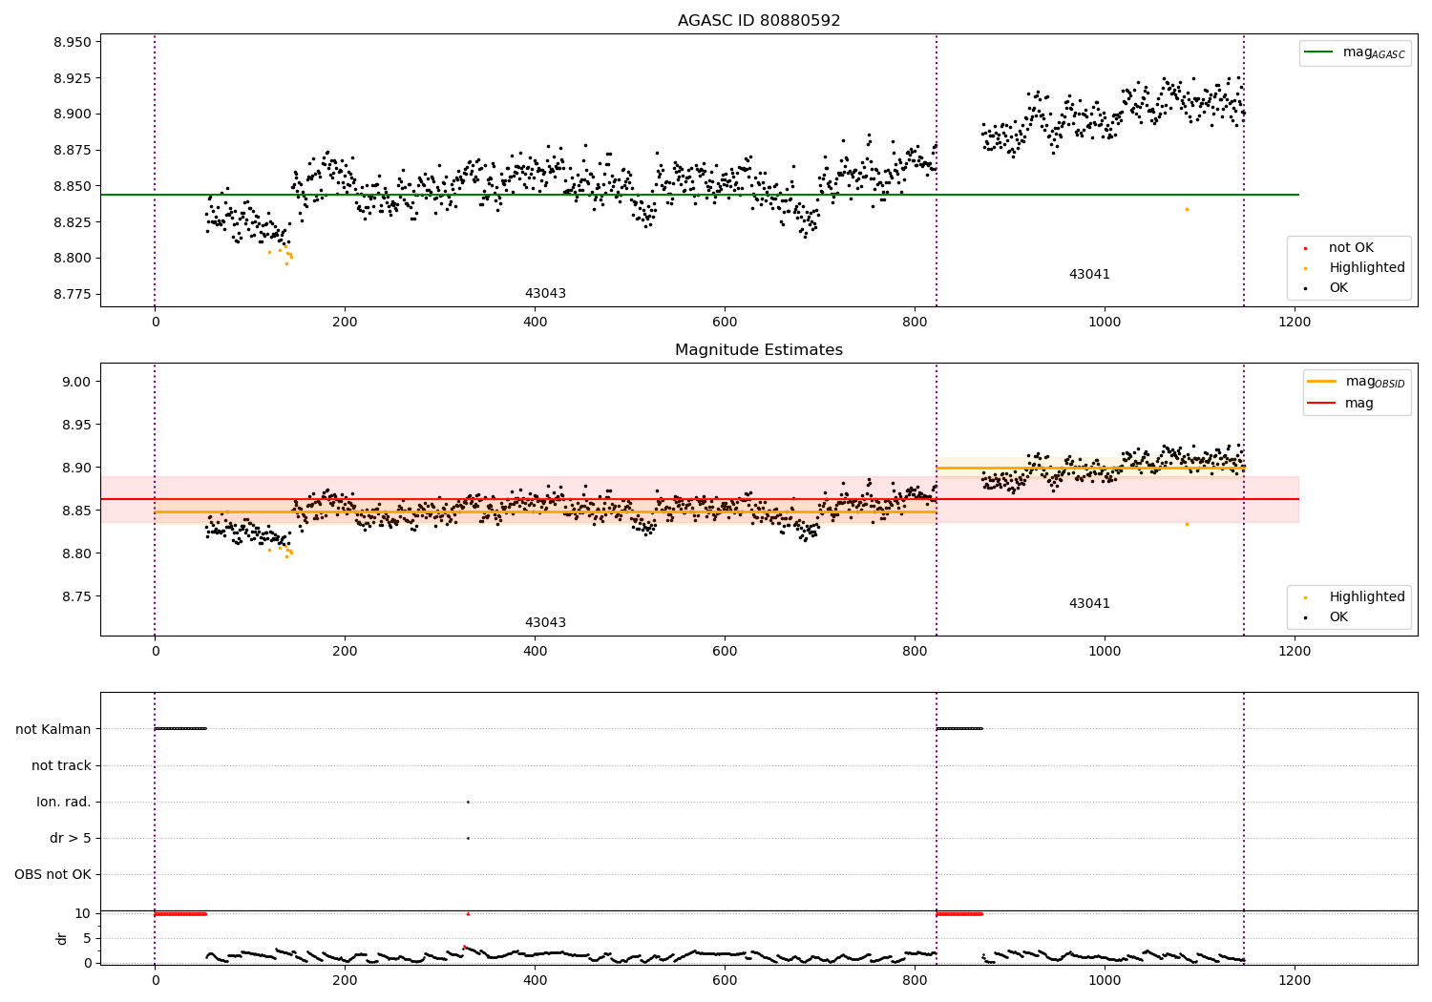Screen dimensions: 1432x1002
Task: Select the mag AGASC legend entry
Action: coord(1356,52)
